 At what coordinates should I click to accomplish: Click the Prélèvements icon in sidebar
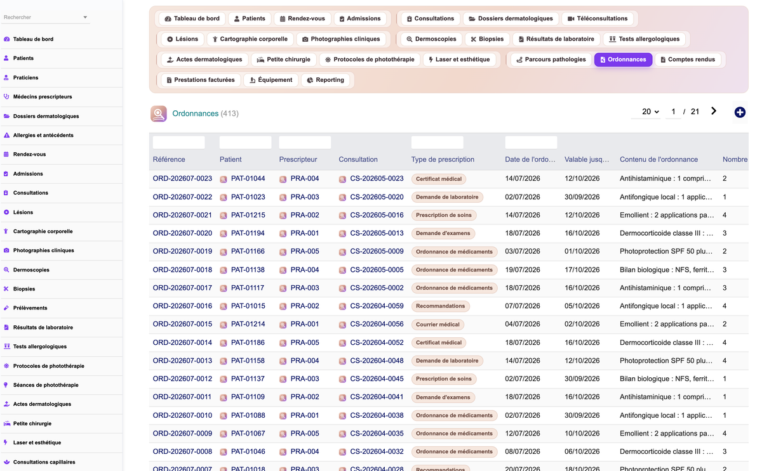[6, 308]
